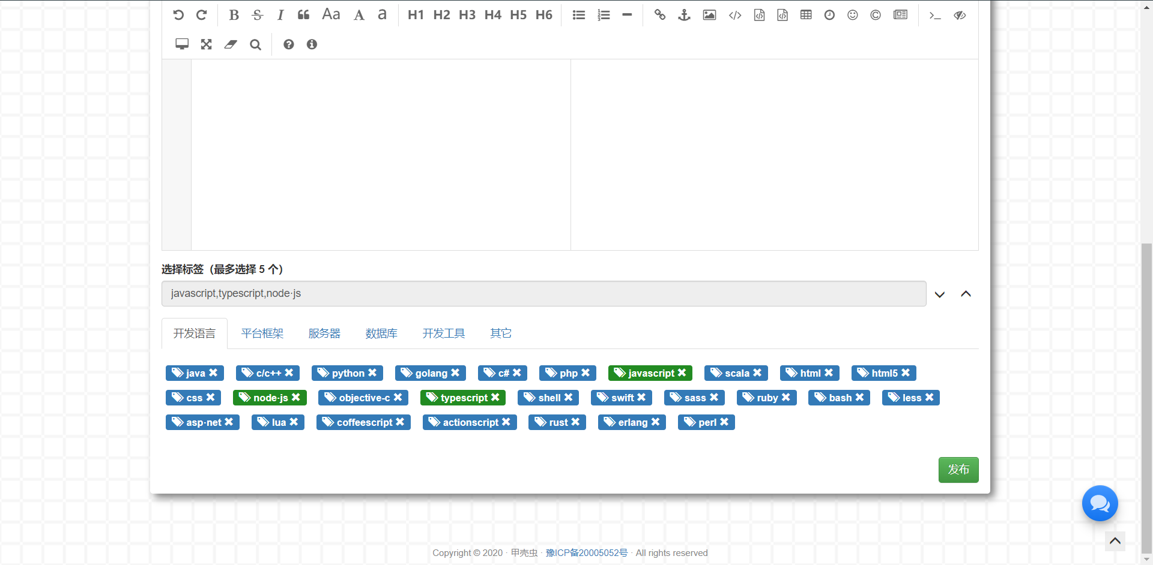1153x565 pixels.
Task: Insert the date and time
Action: [x=829, y=15]
